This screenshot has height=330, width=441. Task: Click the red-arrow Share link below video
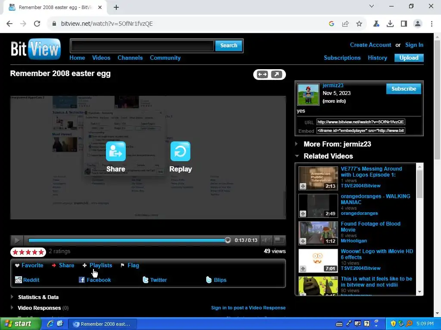pos(63,265)
